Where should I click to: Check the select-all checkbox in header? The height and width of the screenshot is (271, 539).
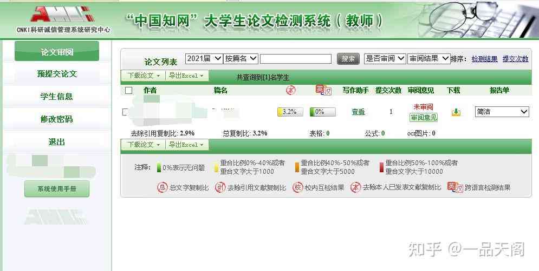click(x=128, y=91)
